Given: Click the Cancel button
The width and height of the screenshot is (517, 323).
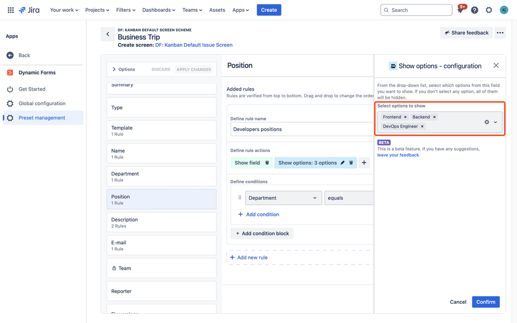Looking at the screenshot, I should pos(458,302).
